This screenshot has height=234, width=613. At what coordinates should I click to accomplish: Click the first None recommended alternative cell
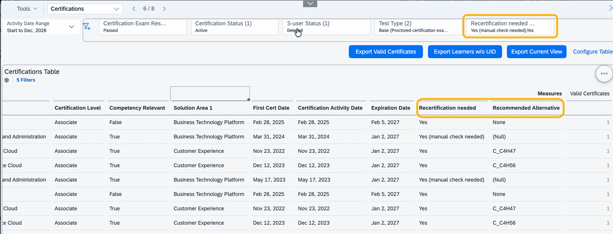499,122
